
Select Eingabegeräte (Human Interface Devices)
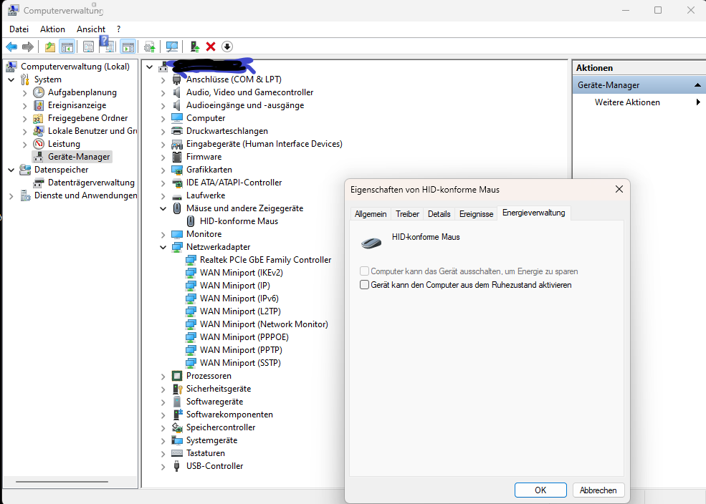click(264, 144)
